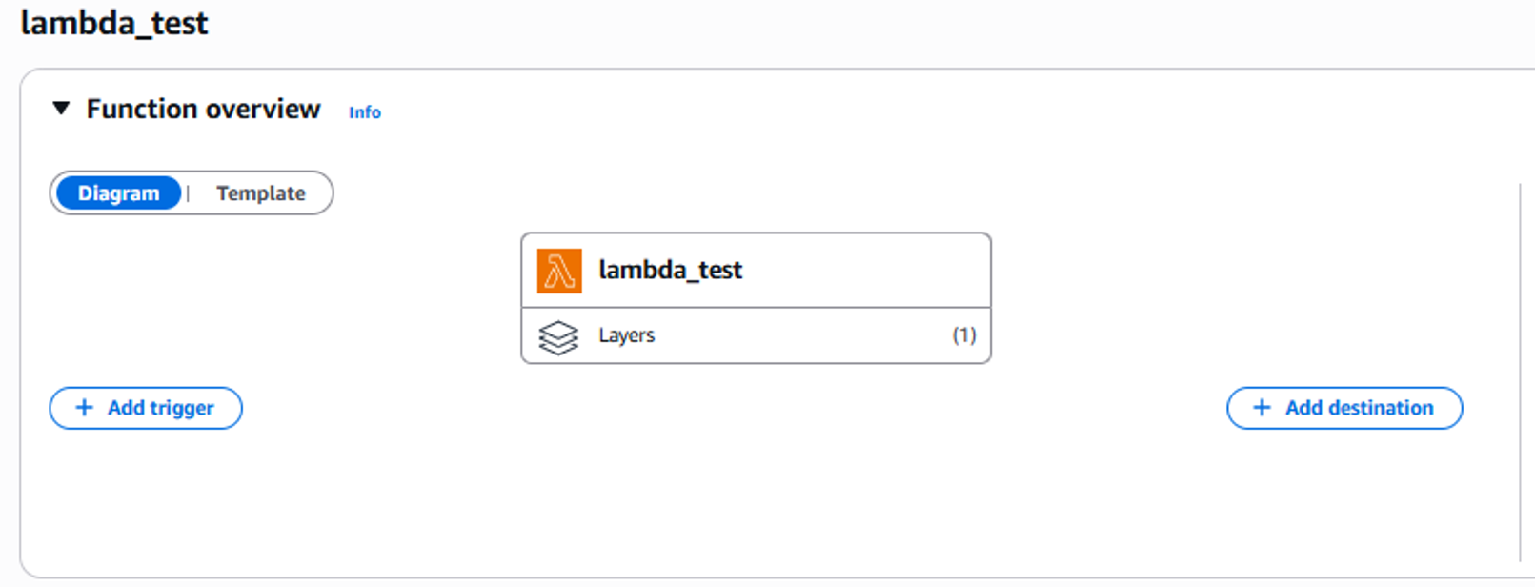Click the Layers label text
The image size is (1535, 587).
click(x=626, y=335)
